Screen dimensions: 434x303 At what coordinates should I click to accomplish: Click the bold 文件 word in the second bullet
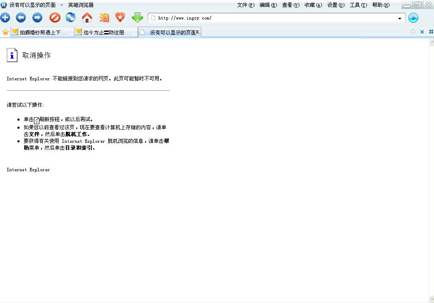click(x=34, y=134)
